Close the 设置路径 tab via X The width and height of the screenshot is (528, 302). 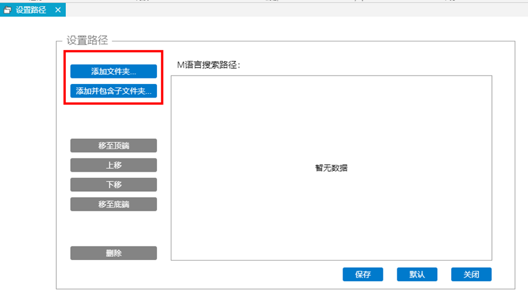click(x=58, y=10)
